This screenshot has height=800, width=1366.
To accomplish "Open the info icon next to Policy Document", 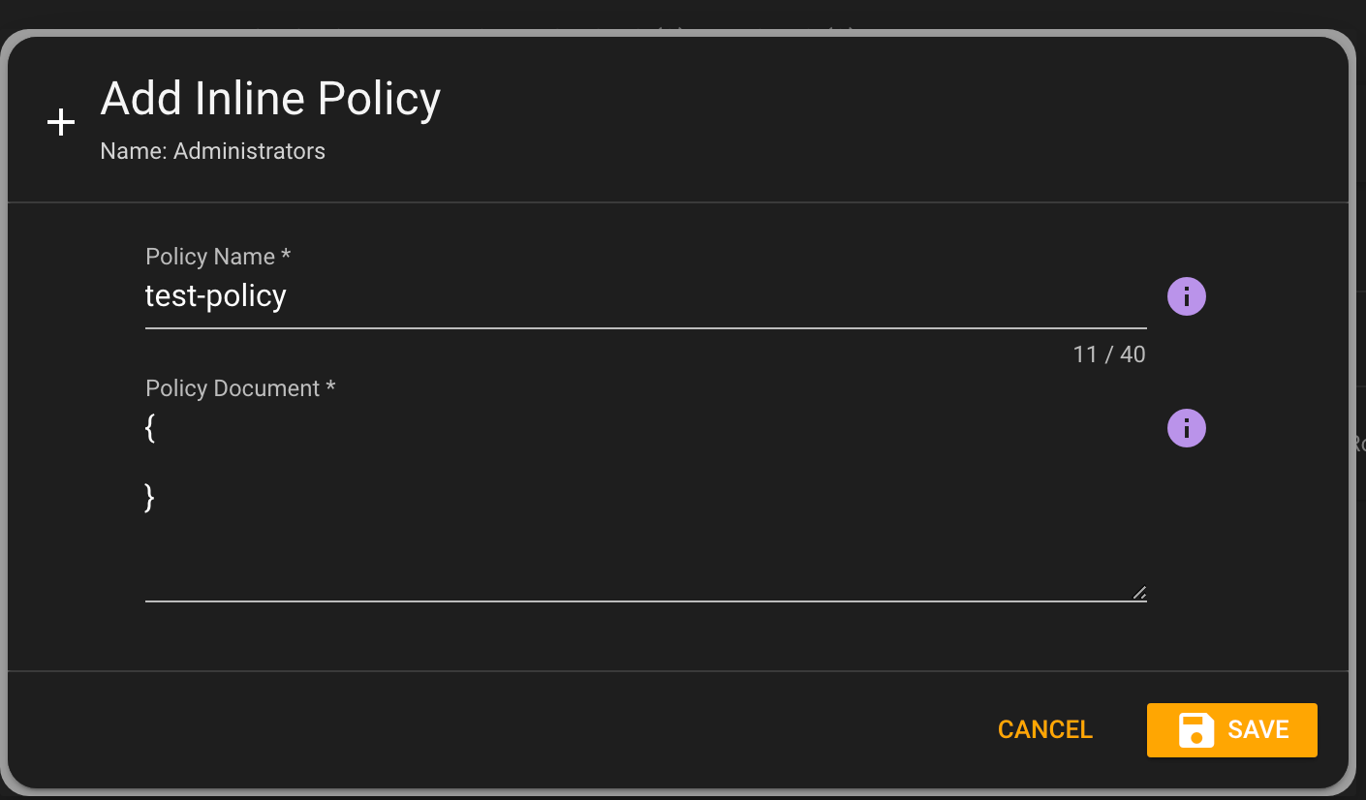I will coord(1187,428).
